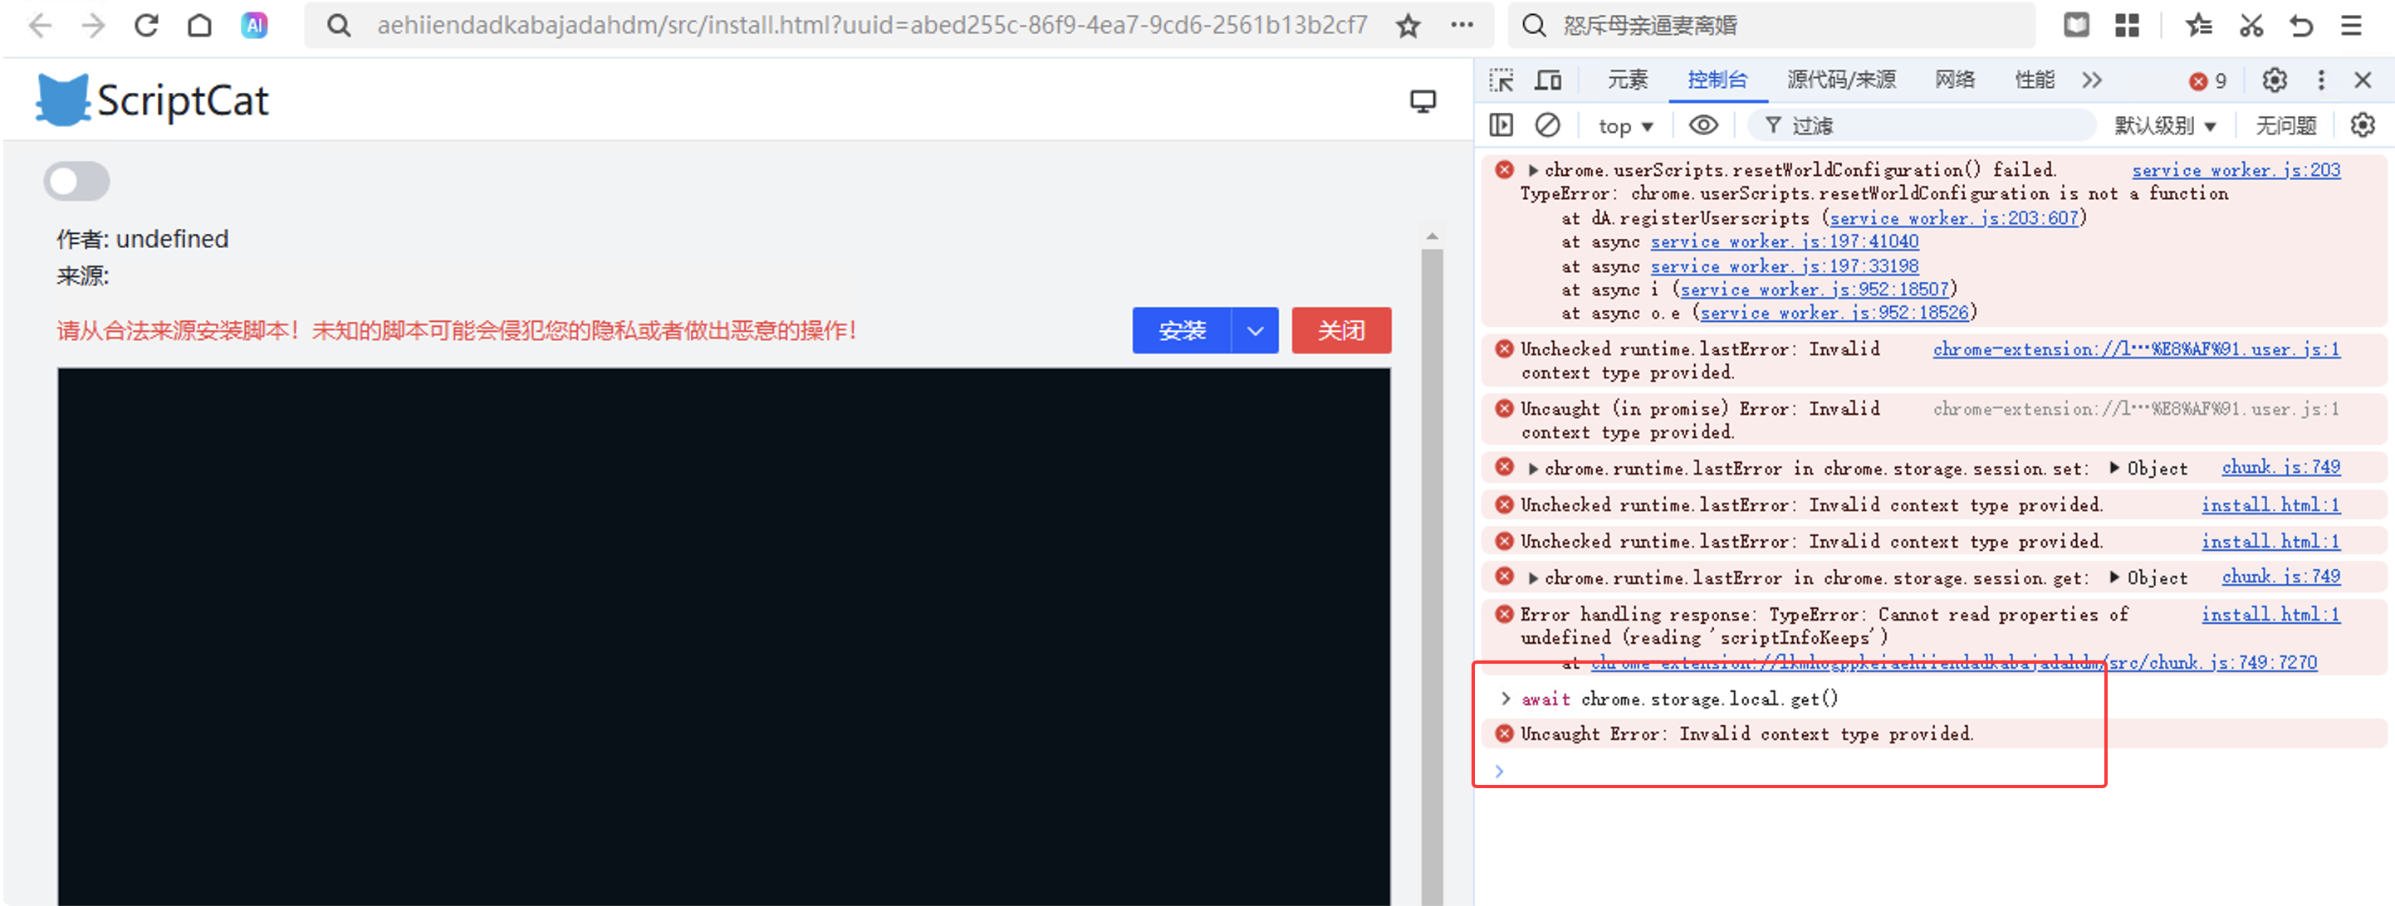Screen dimensions: 2395x906
Task: Go forward in browser history
Action: click(93, 25)
